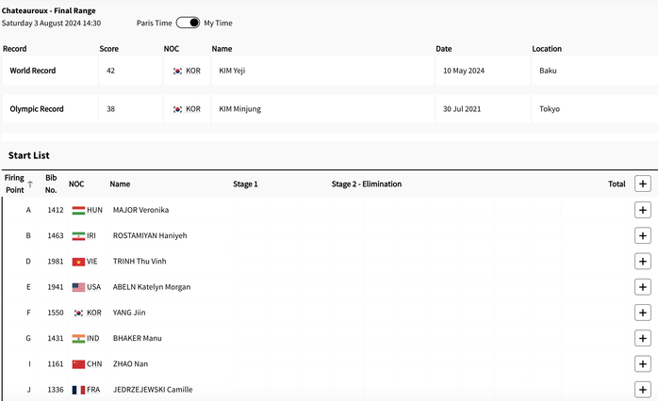Expand TRINH Thu Vinh's row details

(x=643, y=262)
